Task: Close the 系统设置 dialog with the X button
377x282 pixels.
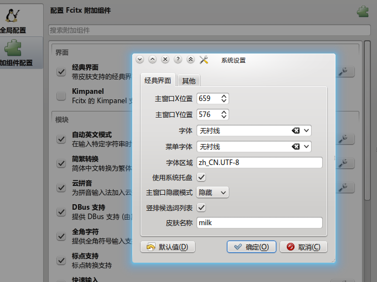Action: tap(165, 59)
